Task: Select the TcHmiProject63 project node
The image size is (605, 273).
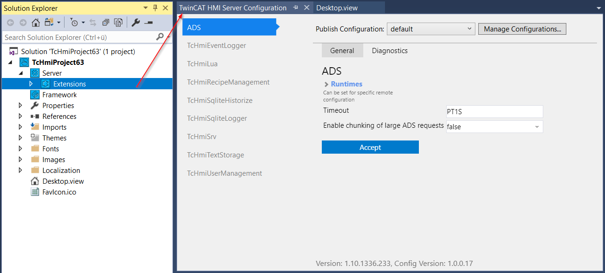Action: coord(58,62)
